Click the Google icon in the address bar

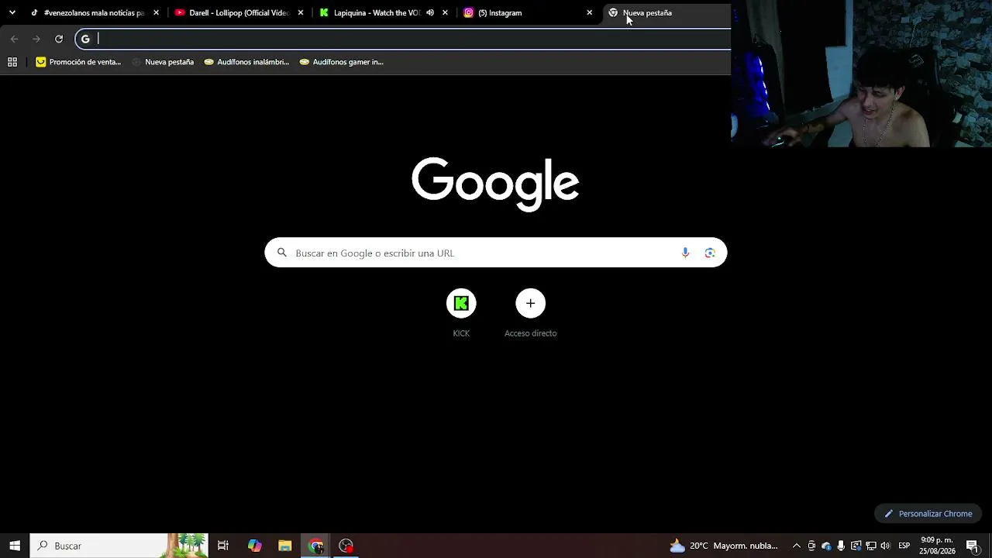tap(85, 39)
